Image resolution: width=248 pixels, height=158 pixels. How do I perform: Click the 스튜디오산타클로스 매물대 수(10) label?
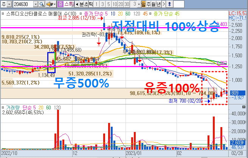point(41,14)
